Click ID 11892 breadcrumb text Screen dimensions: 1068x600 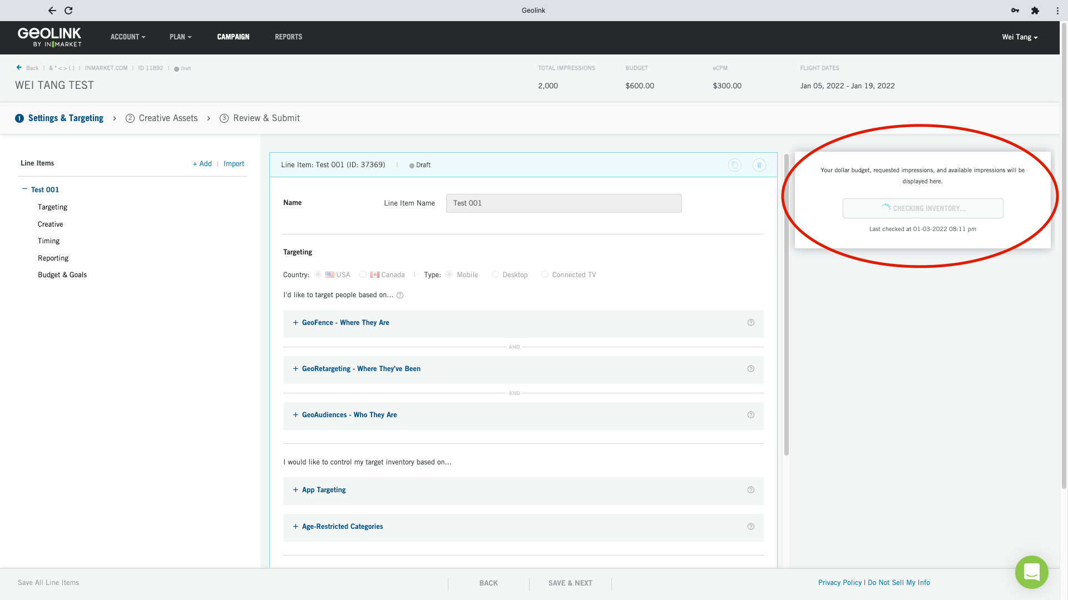point(151,68)
